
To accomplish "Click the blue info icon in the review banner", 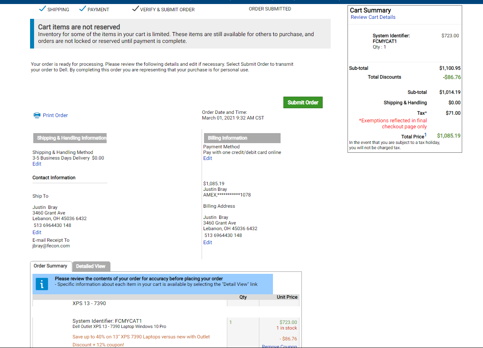I will (x=42, y=284).
